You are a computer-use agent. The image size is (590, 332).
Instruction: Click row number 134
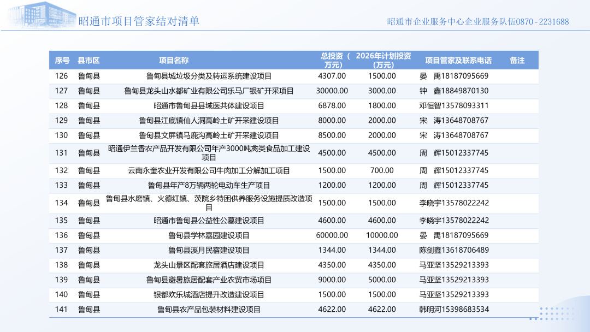click(x=61, y=203)
